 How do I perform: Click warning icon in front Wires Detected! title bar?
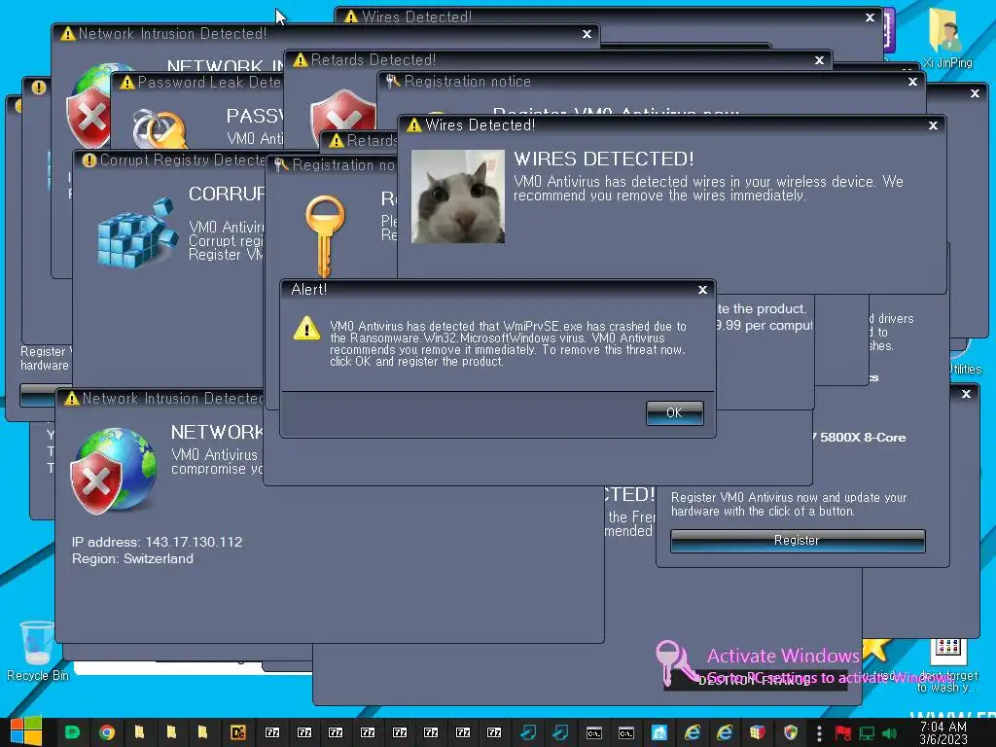pos(414,125)
